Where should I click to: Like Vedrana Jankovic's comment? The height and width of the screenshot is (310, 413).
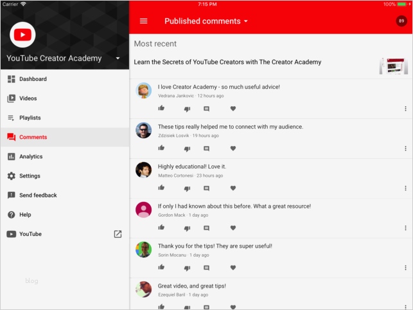pos(161,108)
